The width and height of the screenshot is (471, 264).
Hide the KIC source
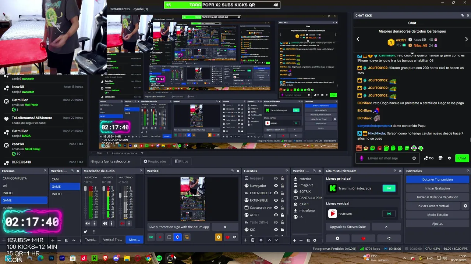coord(276,230)
